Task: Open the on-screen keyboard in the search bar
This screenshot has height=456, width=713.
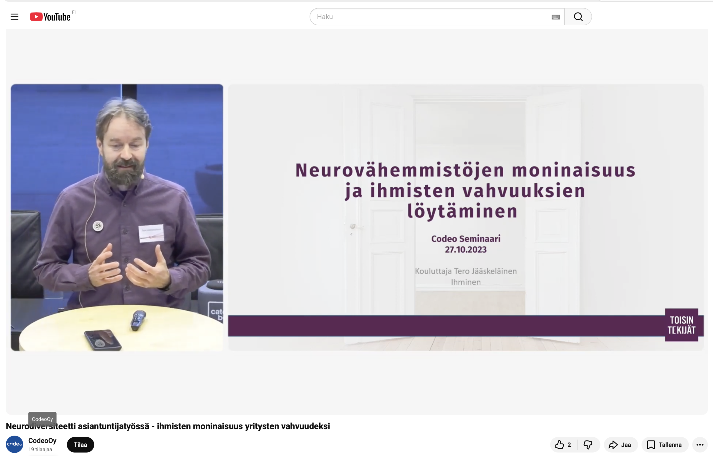Action: (555, 17)
